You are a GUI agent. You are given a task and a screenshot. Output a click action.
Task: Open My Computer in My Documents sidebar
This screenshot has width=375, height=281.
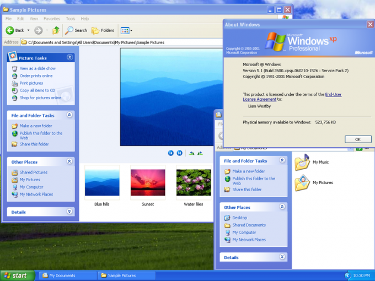pos(244,233)
